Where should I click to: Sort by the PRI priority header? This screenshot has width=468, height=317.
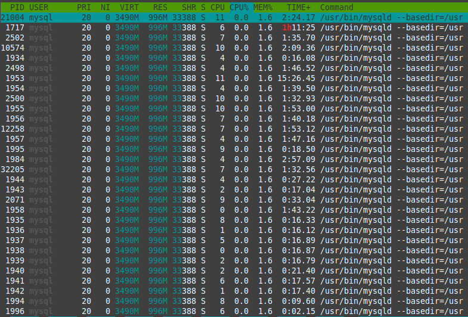point(84,7)
